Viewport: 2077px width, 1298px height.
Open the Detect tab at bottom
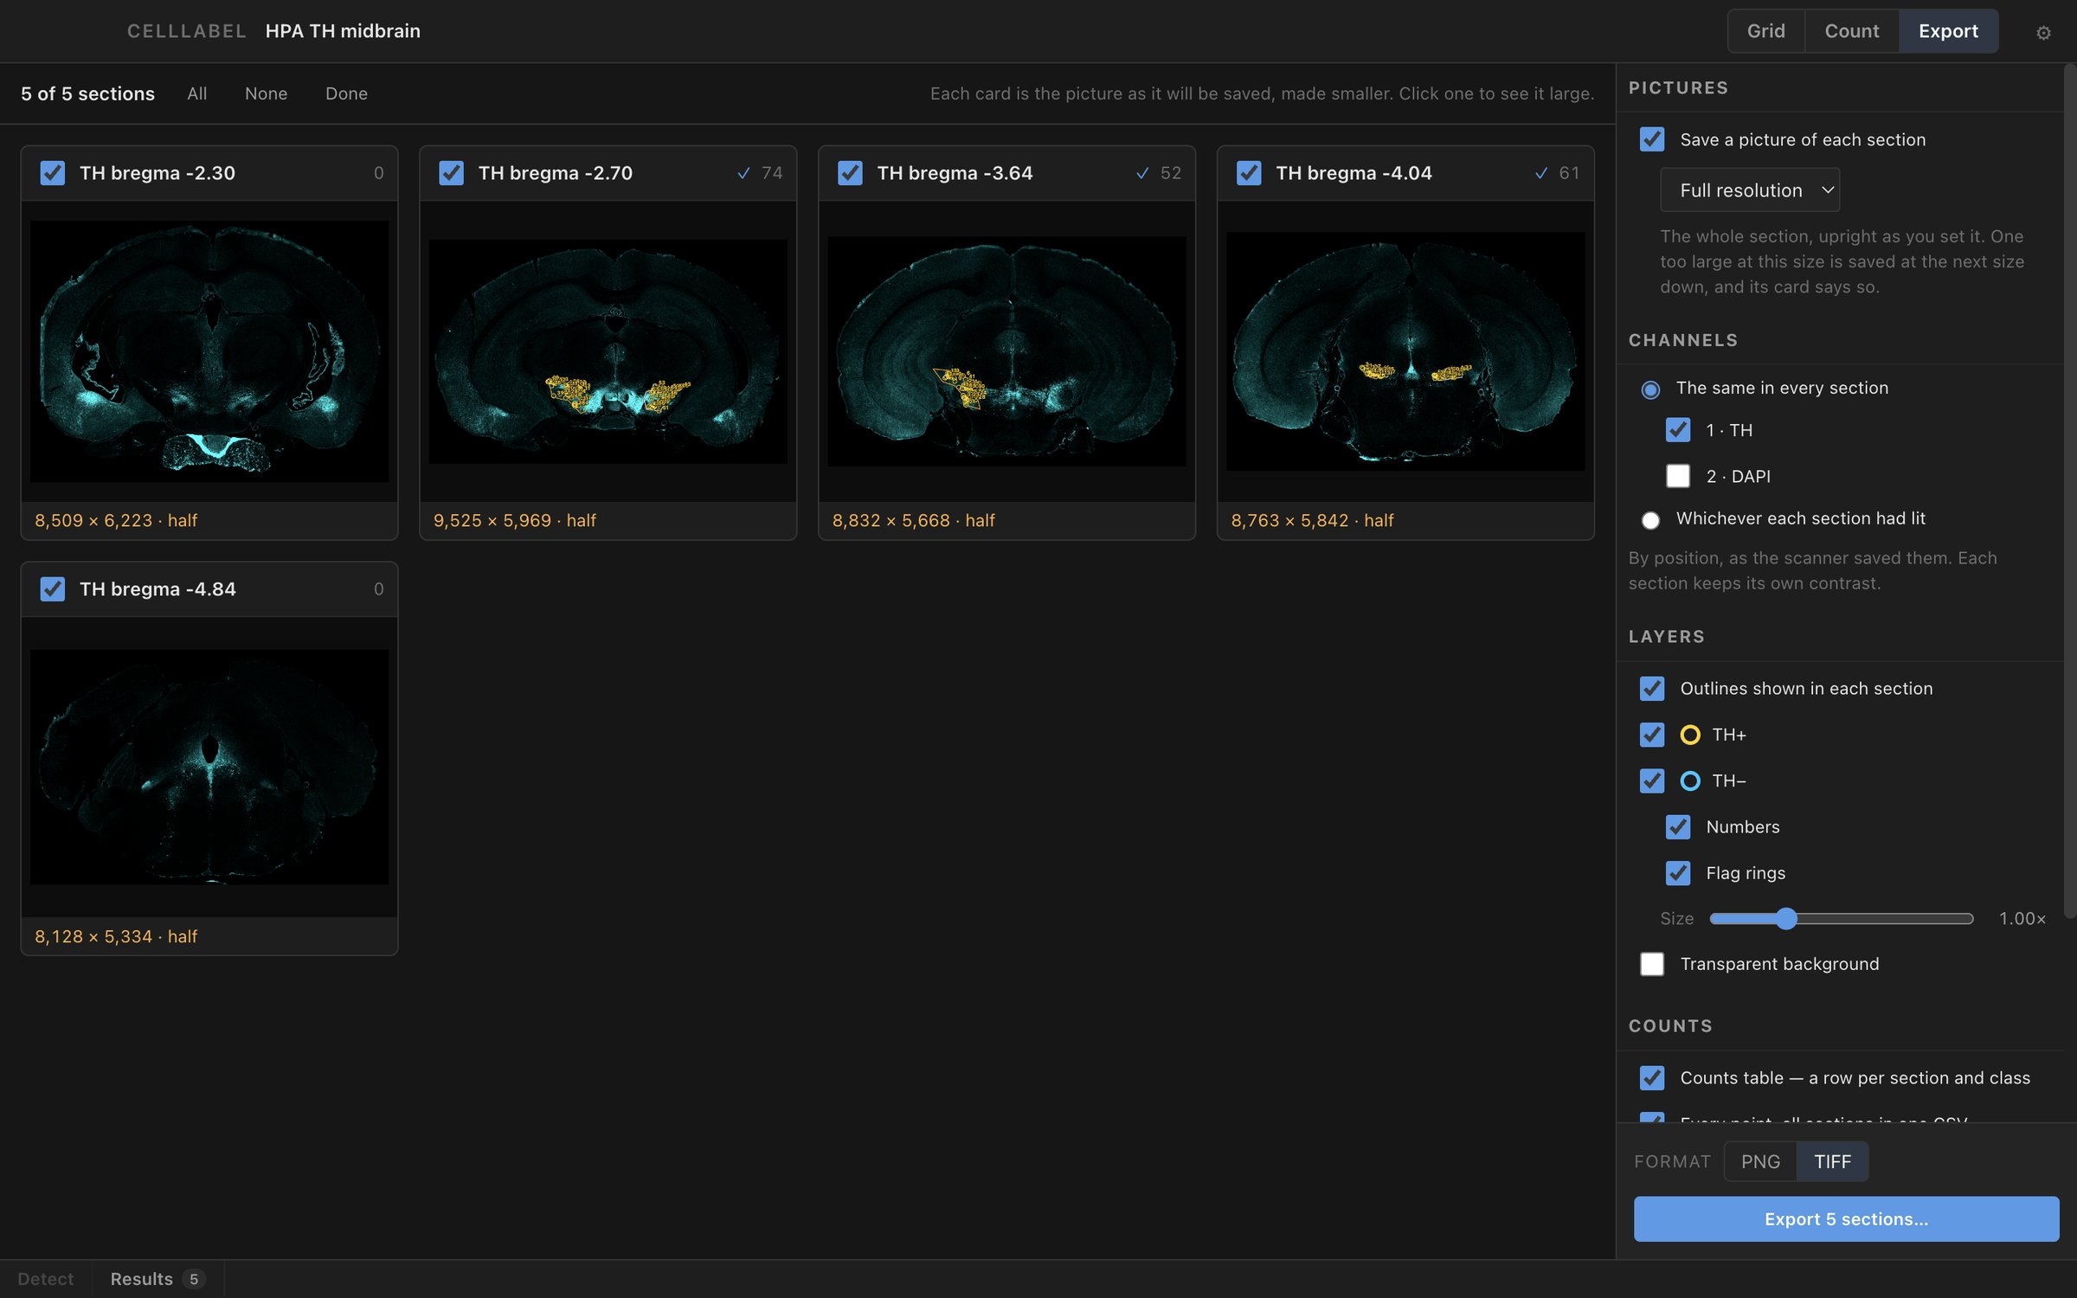[x=45, y=1279]
